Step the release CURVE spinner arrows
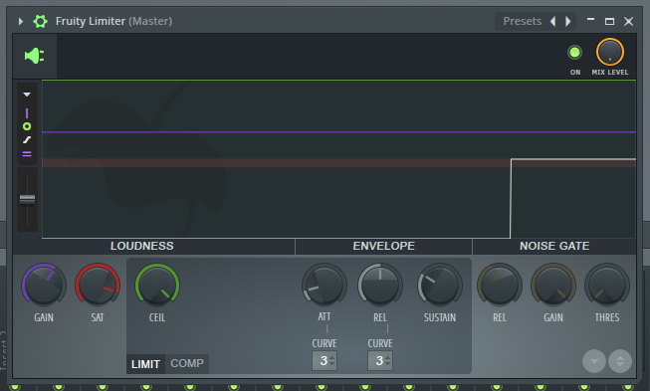 [387, 361]
